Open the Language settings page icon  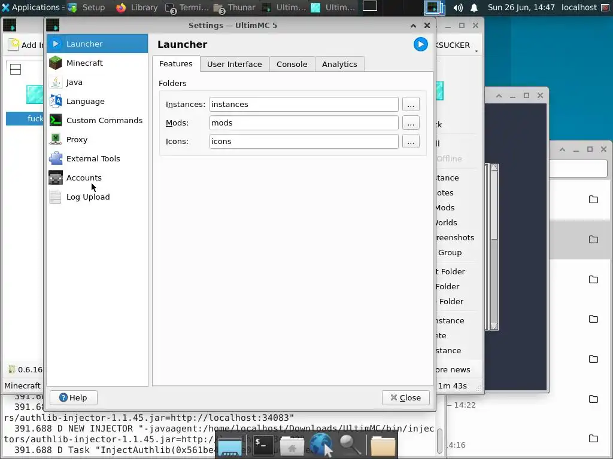coord(56,101)
